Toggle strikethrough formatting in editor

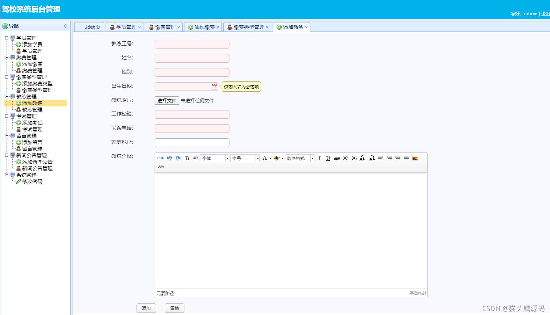tap(337, 158)
